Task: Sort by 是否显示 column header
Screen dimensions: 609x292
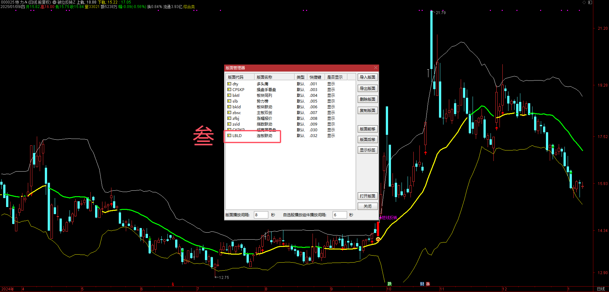Action: point(336,77)
